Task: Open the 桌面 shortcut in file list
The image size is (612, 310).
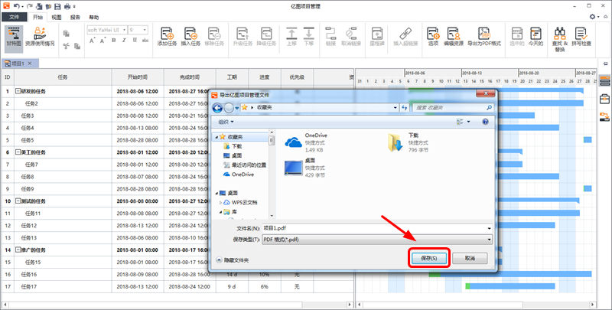Action: click(x=305, y=168)
